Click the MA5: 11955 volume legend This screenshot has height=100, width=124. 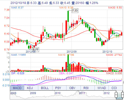(x=18, y=55)
